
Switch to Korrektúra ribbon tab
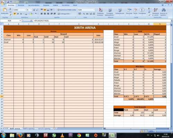pos(65,5)
